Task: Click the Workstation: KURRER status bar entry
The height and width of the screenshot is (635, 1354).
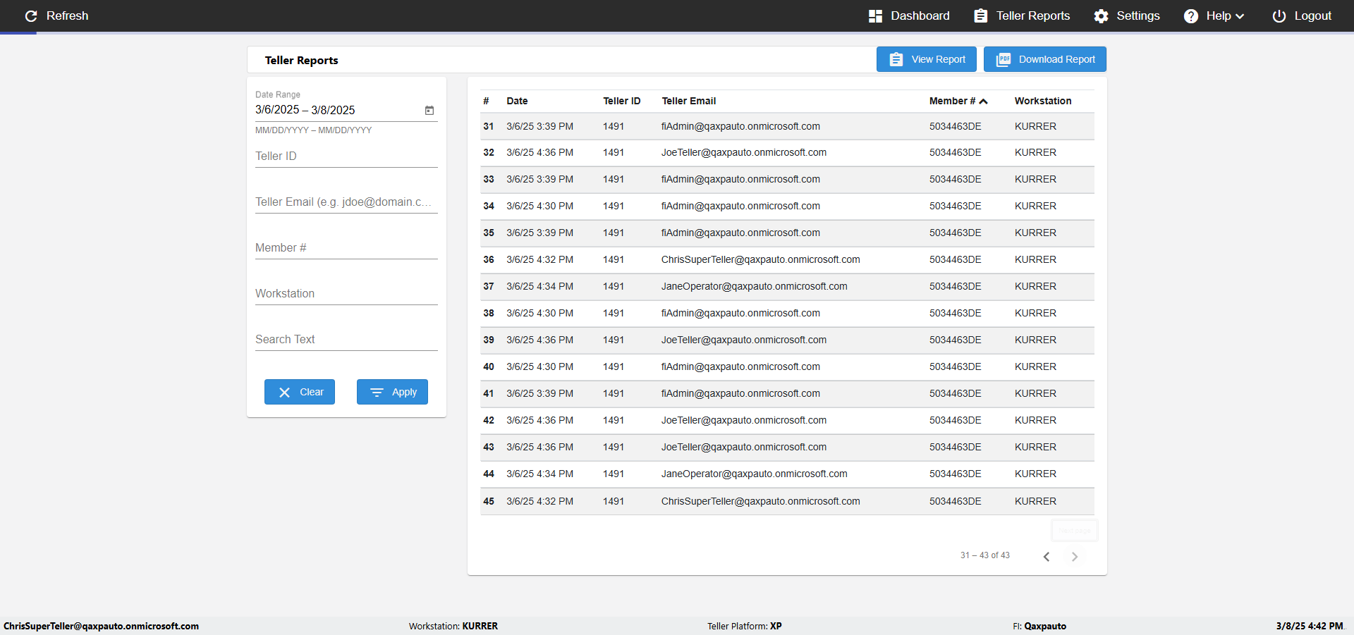Action: [x=453, y=626]
